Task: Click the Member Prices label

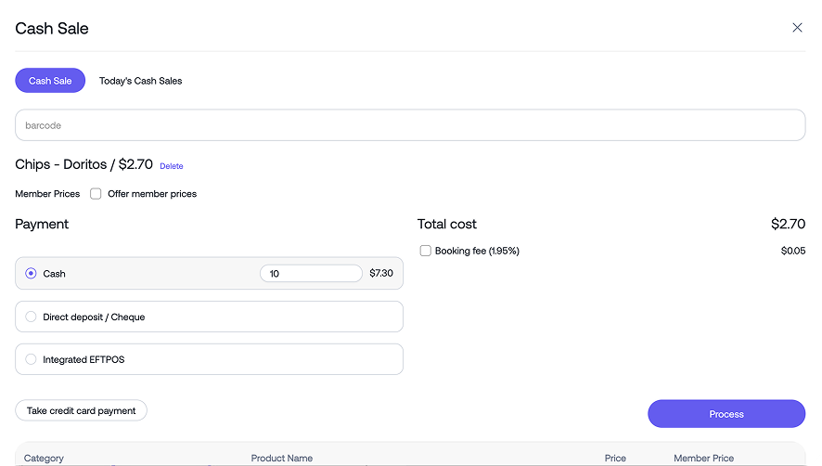Action: [47, 194]
